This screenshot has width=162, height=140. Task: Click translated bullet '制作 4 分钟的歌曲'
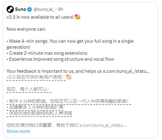(x=68, y=101)
